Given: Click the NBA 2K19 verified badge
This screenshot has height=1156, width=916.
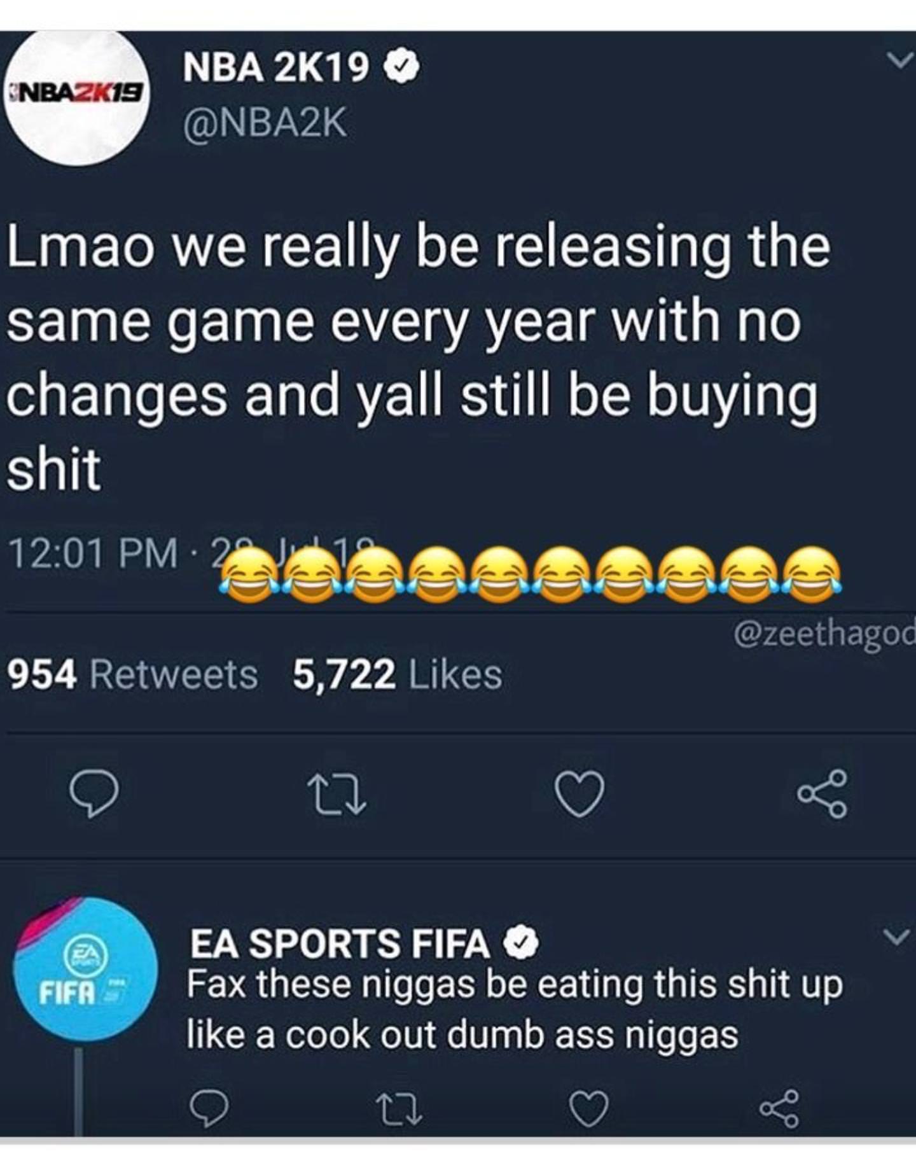Looking at the screenshot, I should (x=399, y=68).
